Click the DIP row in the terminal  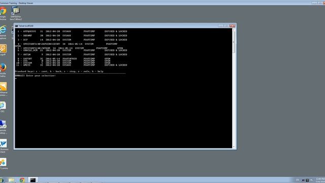pyautogui.click(x=72, y=40)
